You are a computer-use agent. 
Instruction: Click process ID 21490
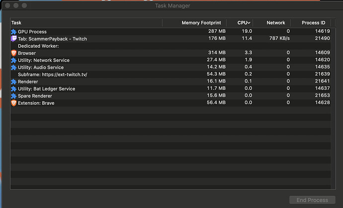coord(322,38)
